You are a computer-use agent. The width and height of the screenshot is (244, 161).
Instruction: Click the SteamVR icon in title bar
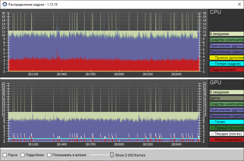[x=5, y=4]
